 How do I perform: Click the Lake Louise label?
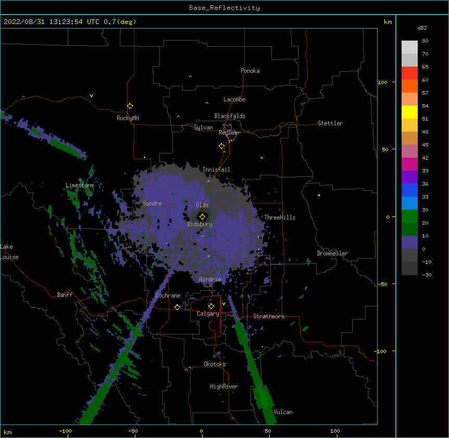(x=9, y=252)
